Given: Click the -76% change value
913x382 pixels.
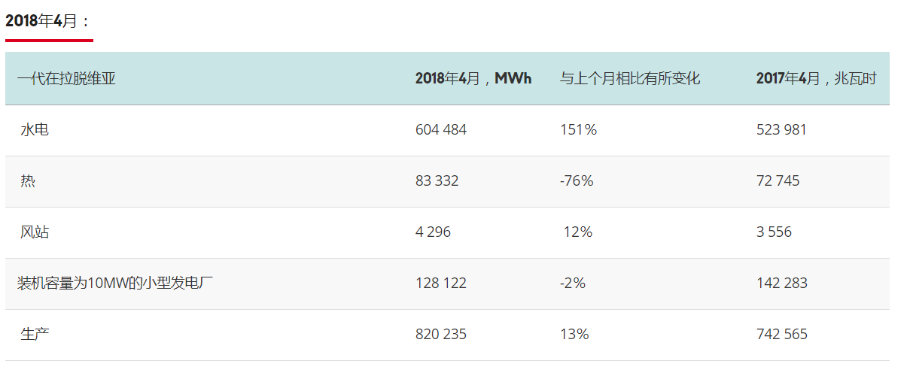Looking at the screenshot, I should (x=577, y=180).
